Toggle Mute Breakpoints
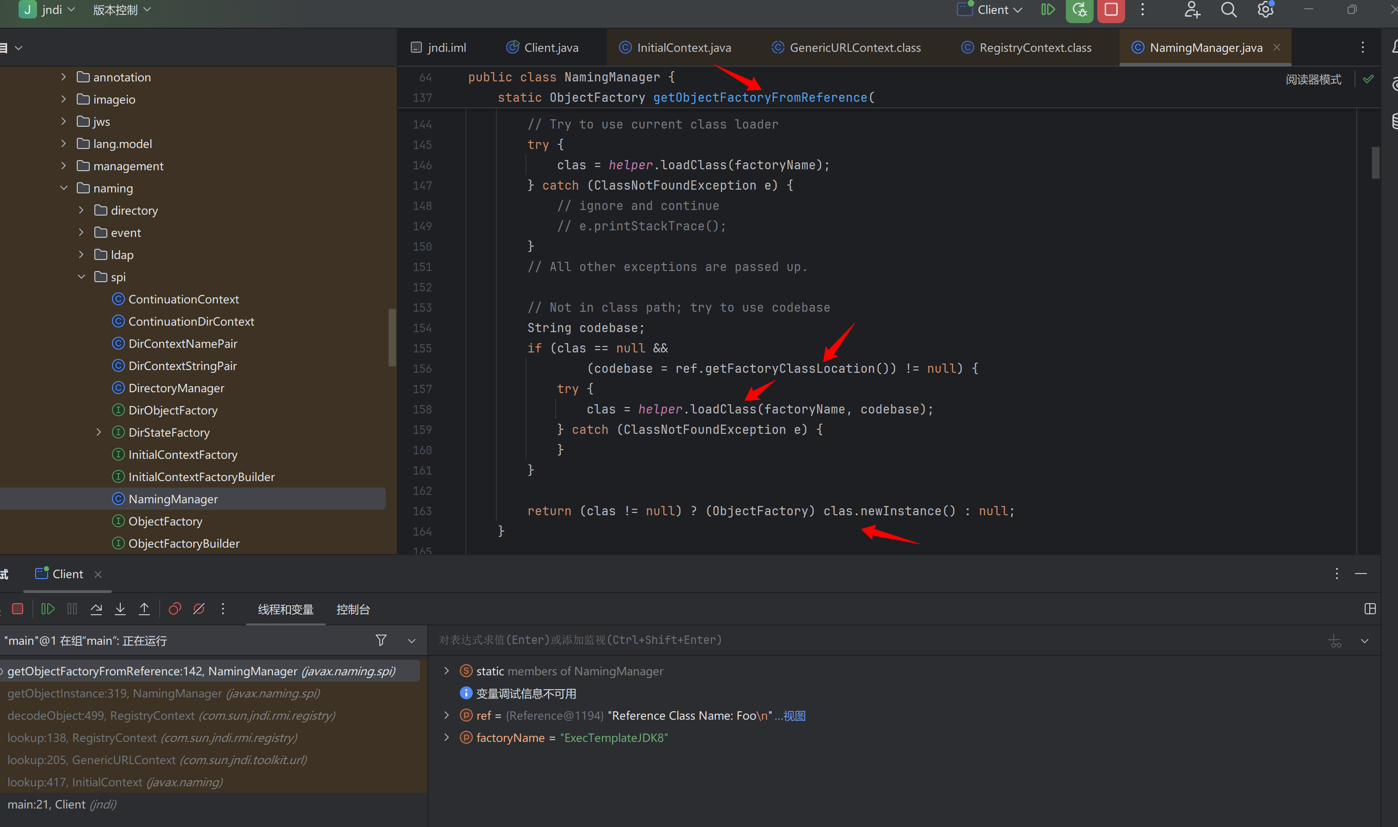 199,609
